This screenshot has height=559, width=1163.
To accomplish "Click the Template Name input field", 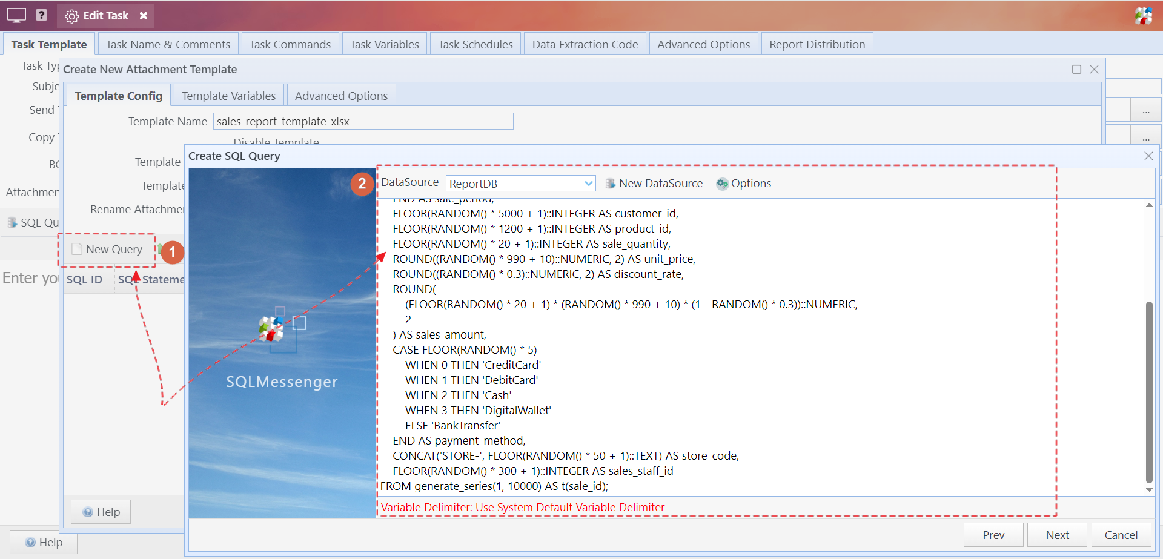I will (x=363, y=121).
